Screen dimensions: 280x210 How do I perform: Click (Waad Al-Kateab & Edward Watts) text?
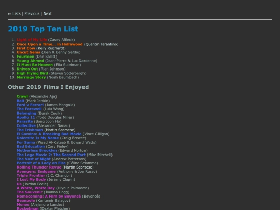[x=66, y=142]
